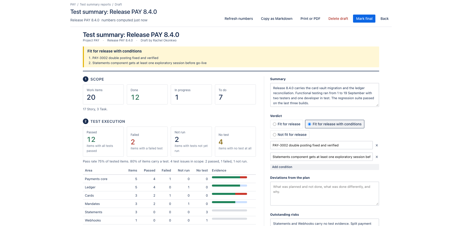Click the To do 7 card
This screenshot has height=226, width=462.
click(235, 94)
